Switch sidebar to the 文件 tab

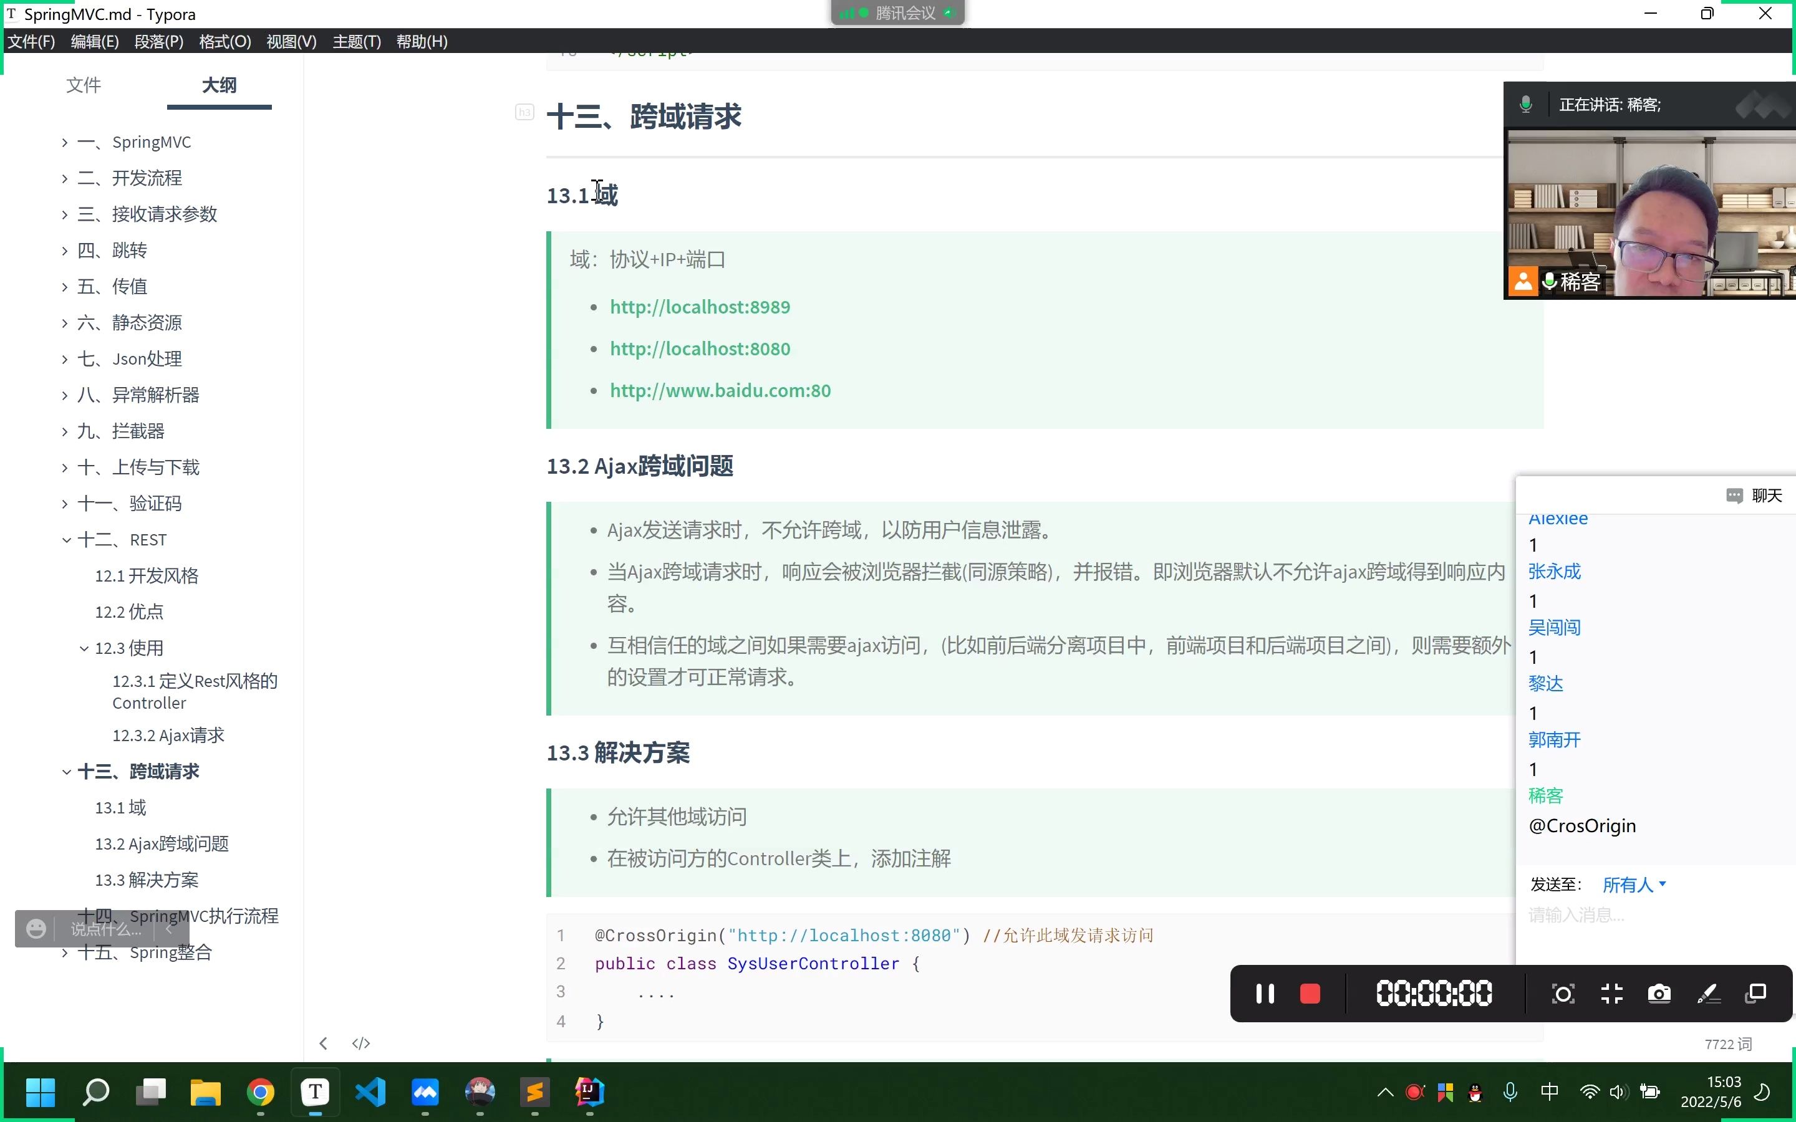83,85
